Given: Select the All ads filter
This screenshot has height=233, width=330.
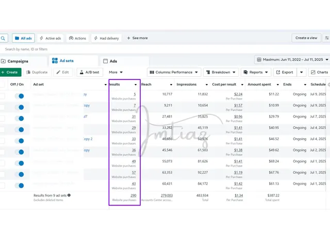Looking at the screenshot, I should pos(23,38).
